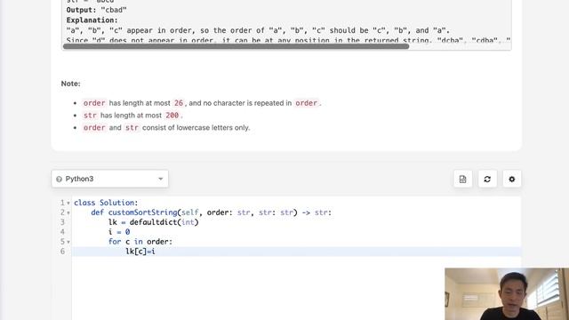569x320 pixels.
Task: Click the 'defaultdict(int)' code on line 3
Action: click(164, 222)
